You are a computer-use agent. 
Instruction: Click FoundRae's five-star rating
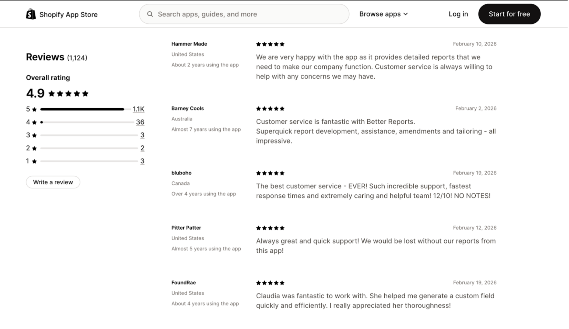tap(270, 283)
